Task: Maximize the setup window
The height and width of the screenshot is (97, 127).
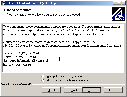Action: click(119, 3)
